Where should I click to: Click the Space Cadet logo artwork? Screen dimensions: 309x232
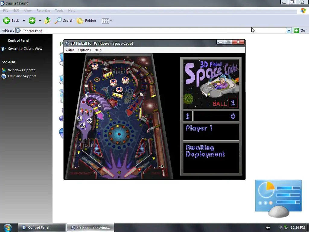click(211, 84)
